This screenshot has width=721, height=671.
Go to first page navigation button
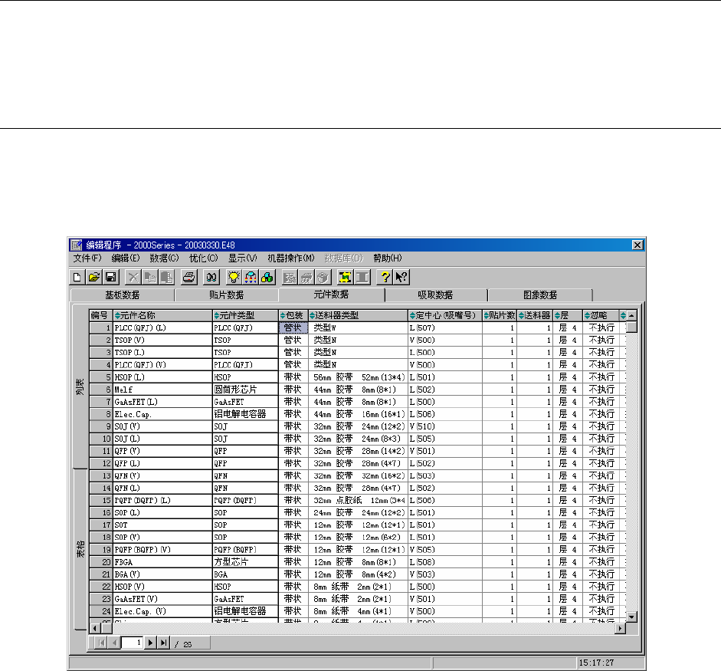click(x=100, y=643)
